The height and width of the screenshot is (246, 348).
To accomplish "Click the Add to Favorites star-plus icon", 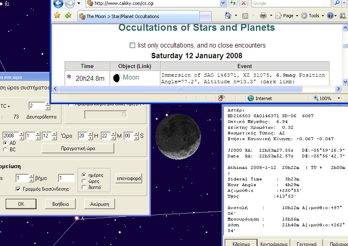I will pos(68,15).
